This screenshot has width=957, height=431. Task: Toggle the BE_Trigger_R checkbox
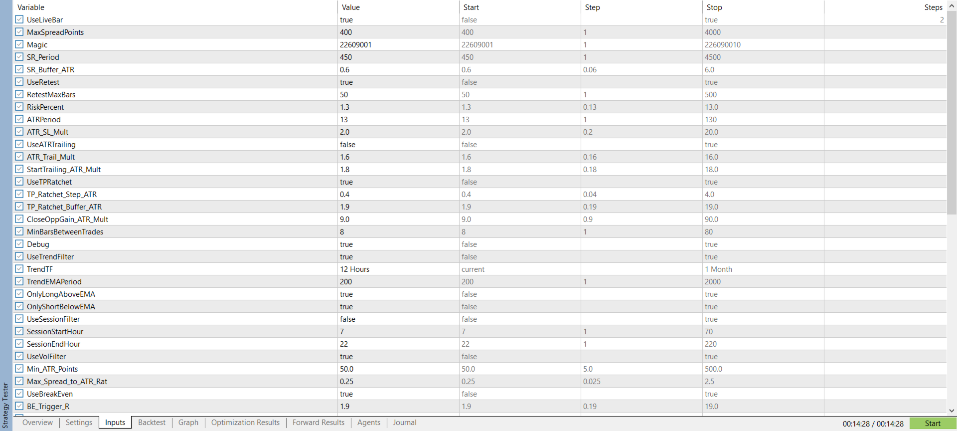[19, 406]
